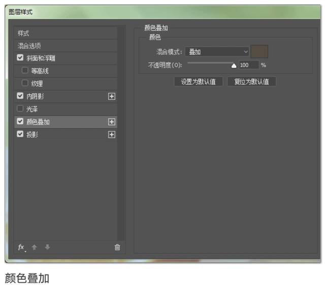Select 混合选项 in the left list

point(66,46)
